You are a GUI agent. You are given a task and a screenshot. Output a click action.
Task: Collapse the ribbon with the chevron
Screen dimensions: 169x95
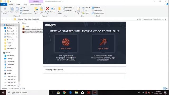coord(165,4)
